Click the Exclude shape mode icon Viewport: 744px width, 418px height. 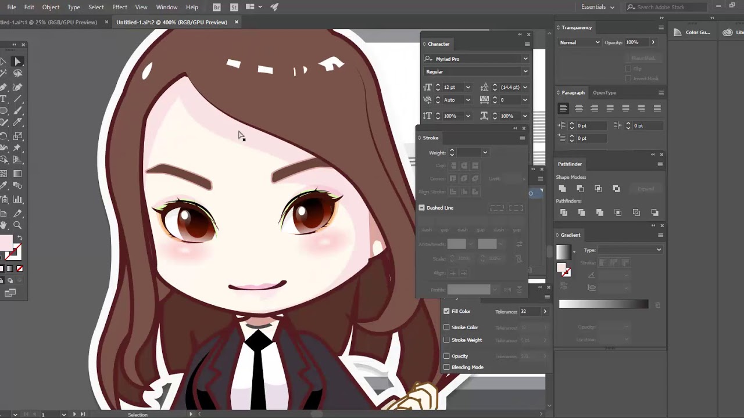(x=616, y=189)
